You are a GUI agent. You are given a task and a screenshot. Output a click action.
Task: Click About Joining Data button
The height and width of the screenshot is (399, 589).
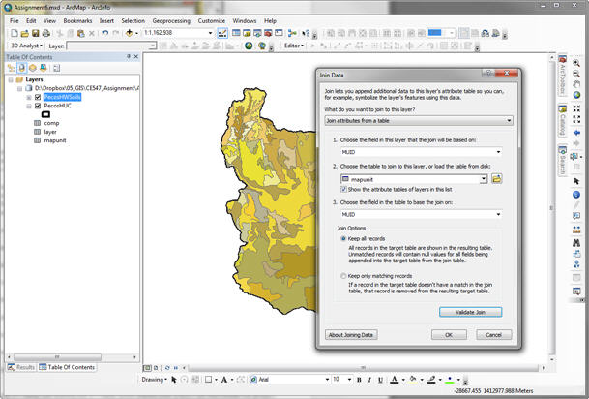point(351,335)
